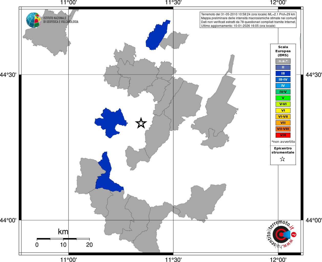322x262 pixels.
Task: Click the left 44°00' latitude label
Action: point(8,220)
